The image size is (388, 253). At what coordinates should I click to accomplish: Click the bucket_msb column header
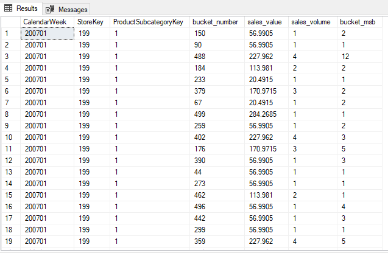tap(359, 22)
